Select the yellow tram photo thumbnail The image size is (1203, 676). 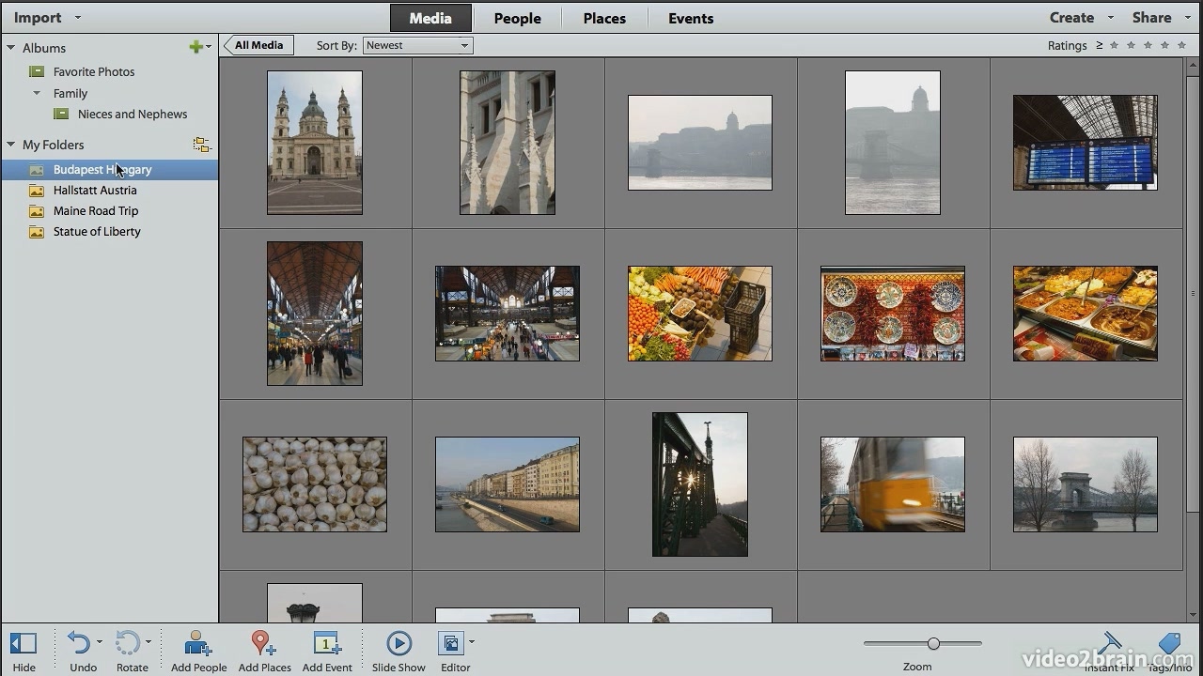[x=893, y=484]
